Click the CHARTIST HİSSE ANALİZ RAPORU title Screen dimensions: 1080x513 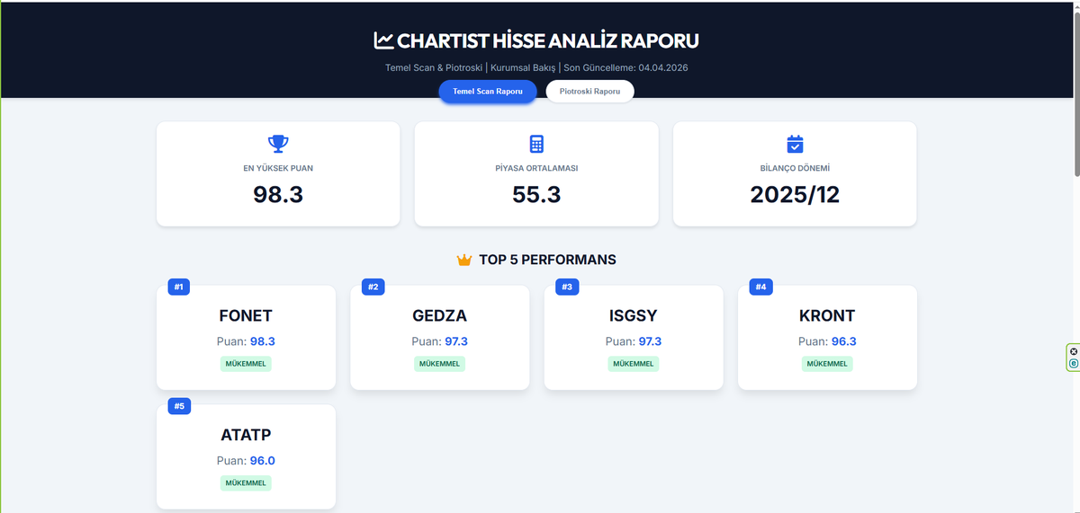pos(547,40)
